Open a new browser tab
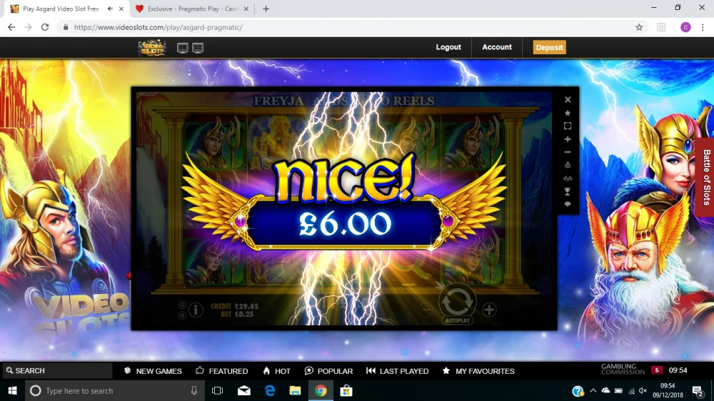Viewport: 714px width, 401px height. (x=266, y=9)
